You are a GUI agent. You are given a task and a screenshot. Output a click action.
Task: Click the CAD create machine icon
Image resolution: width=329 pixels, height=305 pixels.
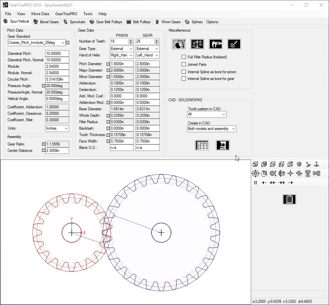tap(223, 145)
